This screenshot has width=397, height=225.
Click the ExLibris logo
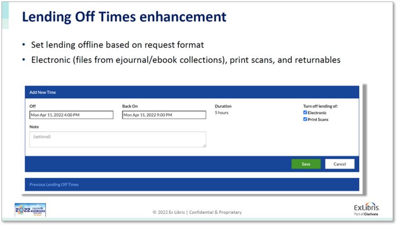coord(366,208)
